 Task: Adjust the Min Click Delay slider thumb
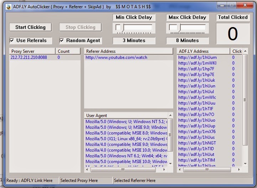[122, 27]
